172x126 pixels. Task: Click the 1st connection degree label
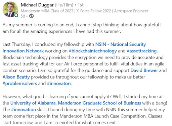tap(81, 5)
